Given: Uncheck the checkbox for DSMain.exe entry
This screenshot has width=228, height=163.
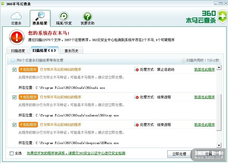Looking at the screenshot, I should tap(14, 125).
